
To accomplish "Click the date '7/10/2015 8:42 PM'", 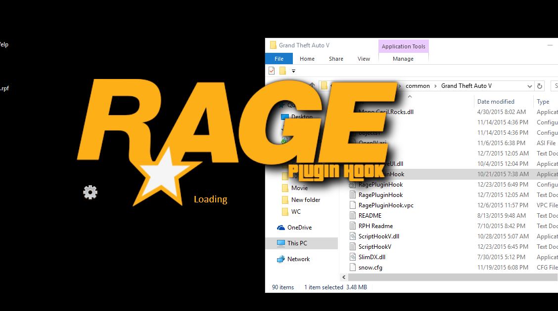I will 501,226.
